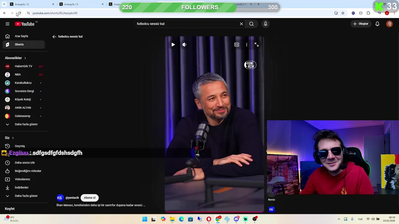This screenshot has width=399, height=224.
Task: Open the AKIN ALTAN channel
Action: click(x=24, y=108)
